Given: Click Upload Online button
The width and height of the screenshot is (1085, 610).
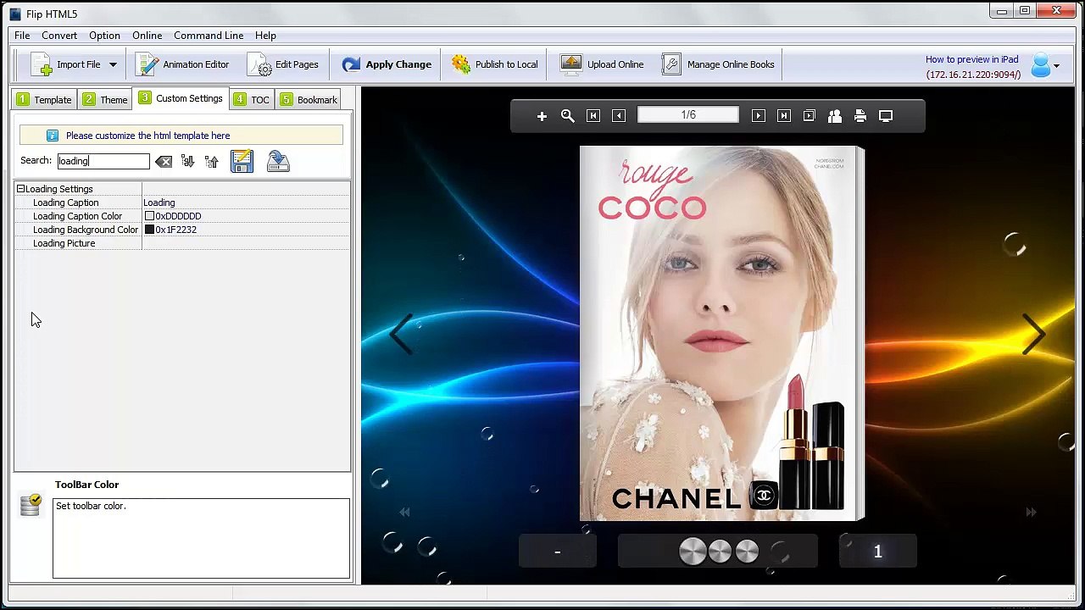Looking at the screenshot, I should [x=603, y=64].
